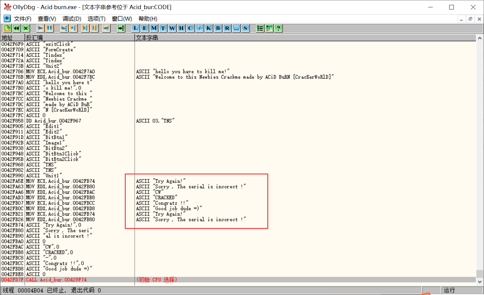Click the scrollbar down arrow
484x295 pixels.
[480, 282]
